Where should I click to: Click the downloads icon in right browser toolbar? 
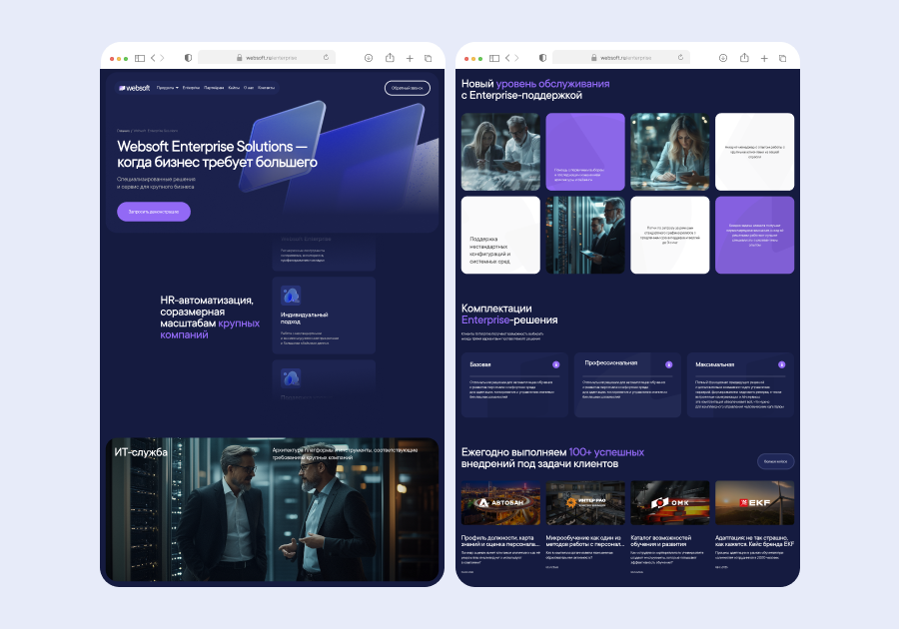724,58
